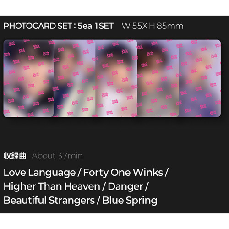
Task: Click the About 37min duration text
Action: pos(57,156)
